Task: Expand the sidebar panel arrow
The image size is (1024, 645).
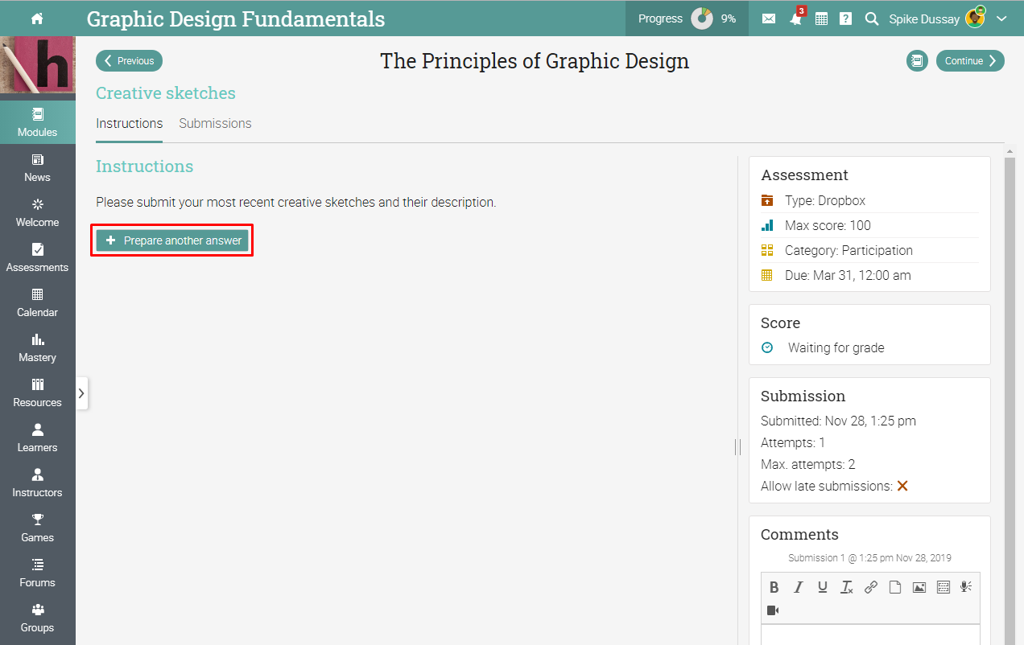Action: pyautogui.click(x=82, y=393)
